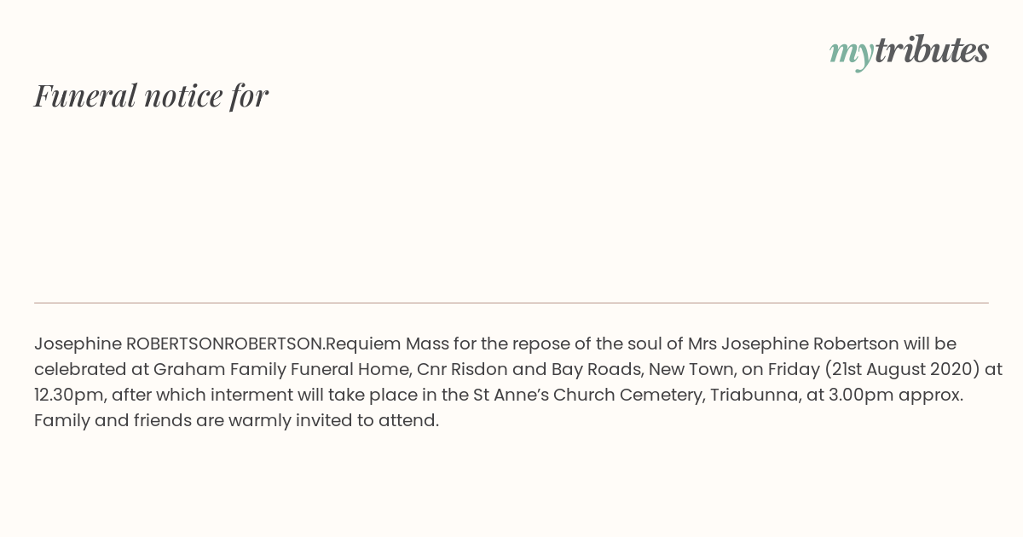The width and height of the screenshot is (1023, 537).
Task: Click the dark "tributes" part of the logo
Action: coord(931,51)
